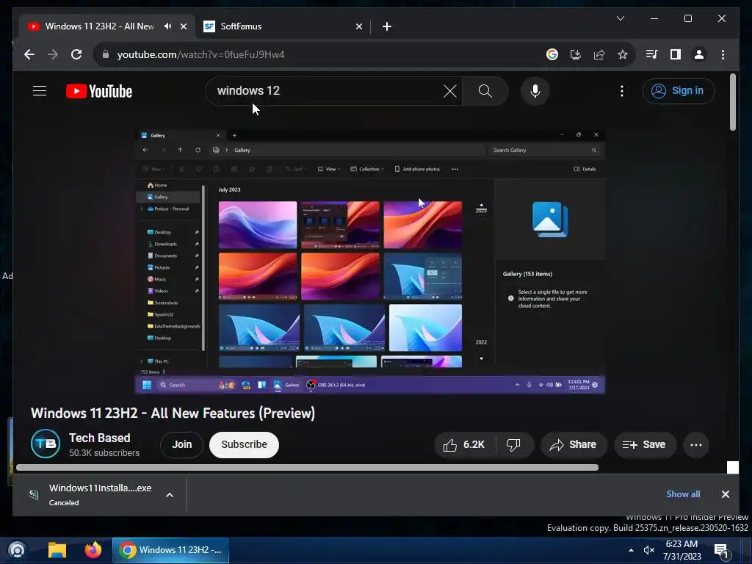Image resolution: width=752 pixels, height=564 pixels.
Task: Close the SoftFamus tab
Action: pos(358,26)
